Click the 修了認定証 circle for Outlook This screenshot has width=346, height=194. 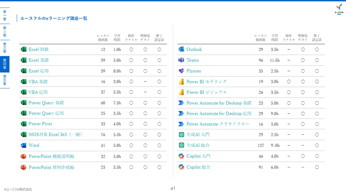point(317,50)
